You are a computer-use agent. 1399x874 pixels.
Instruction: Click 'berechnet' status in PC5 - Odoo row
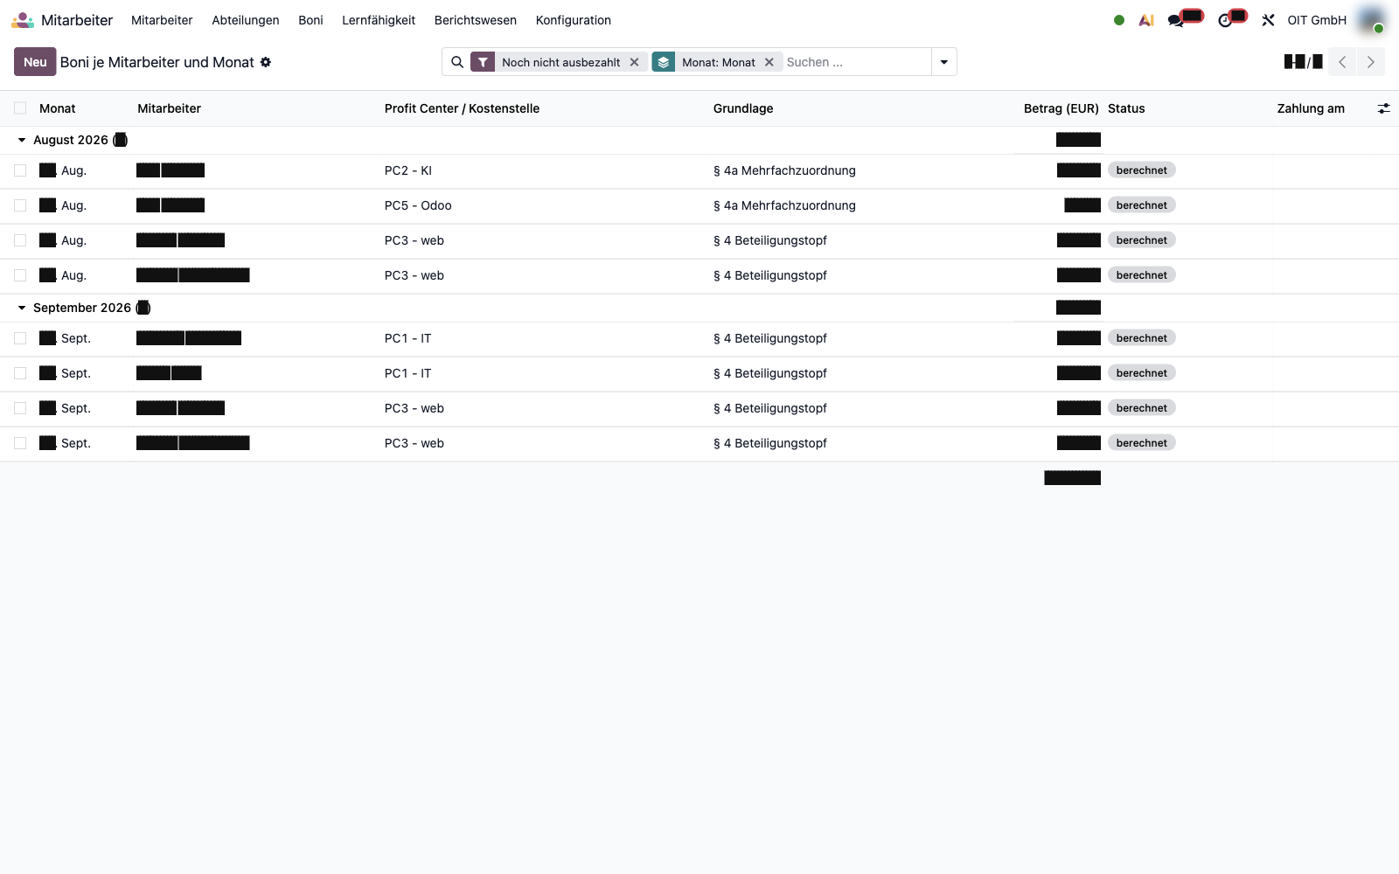pos(1141,205)
